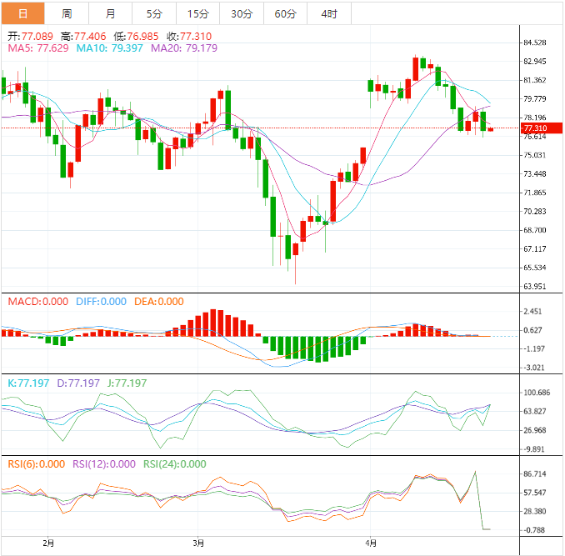
Task: Click the 3月 marker on the time axis
Action: (x=198, y=543)
